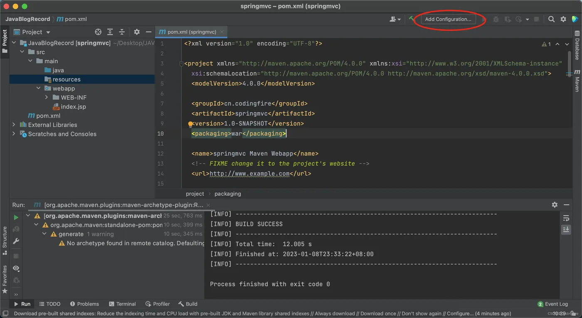The image size is (582, 318).
Task: Open the Maven tool window tab
Action: point(577,81)
